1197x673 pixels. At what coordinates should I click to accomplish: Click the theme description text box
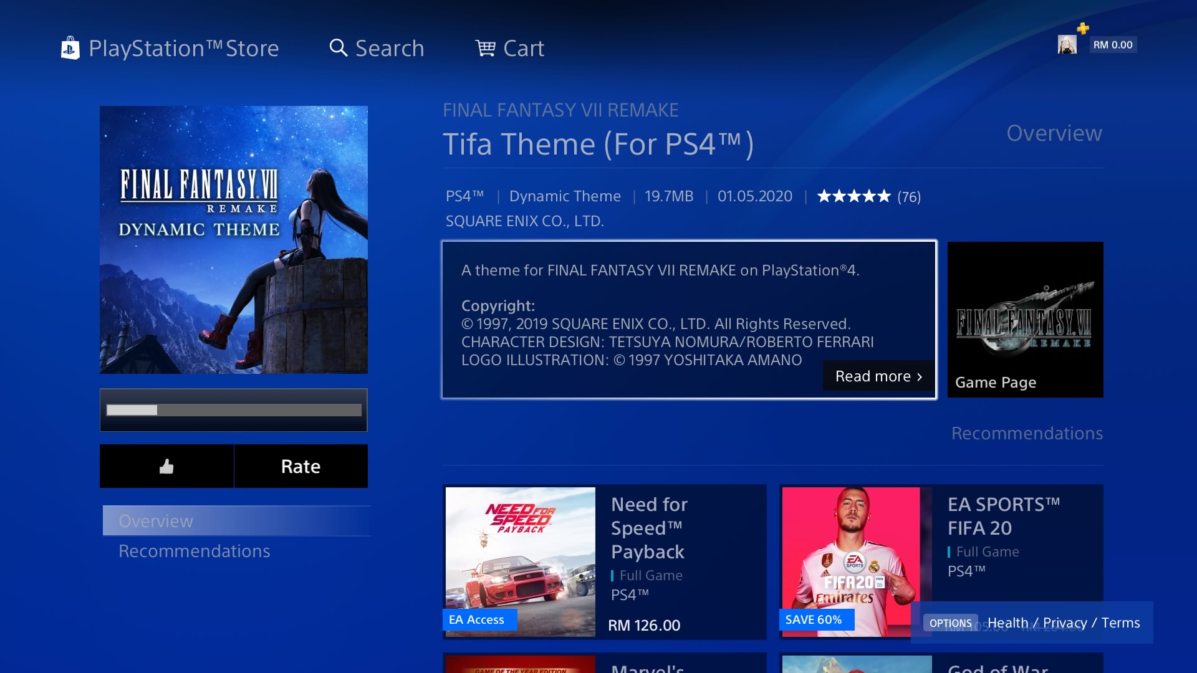(x=689, y=320)
